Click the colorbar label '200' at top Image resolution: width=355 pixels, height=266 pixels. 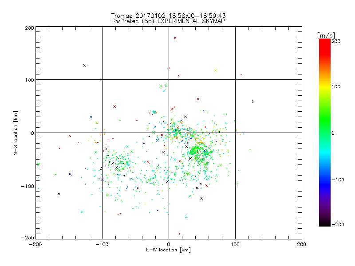click(336, 41)
